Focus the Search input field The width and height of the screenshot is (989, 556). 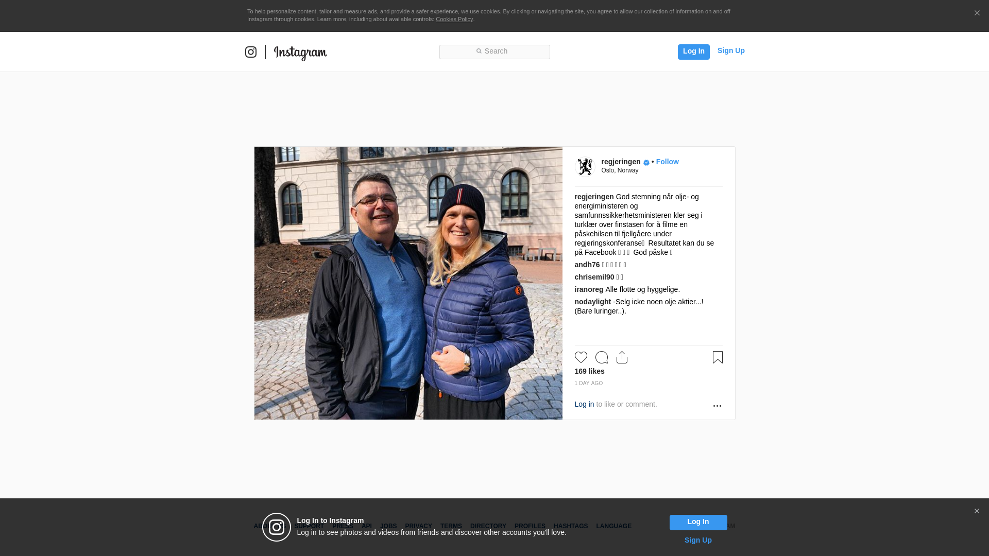(494, 51)
